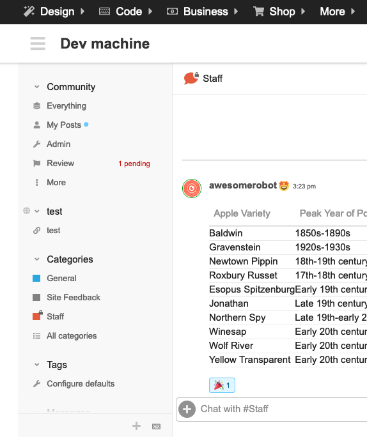The height and width of the screenshot is (437, 367).
Task: Click the blue General category swatch
Action: tap(36, 278)
